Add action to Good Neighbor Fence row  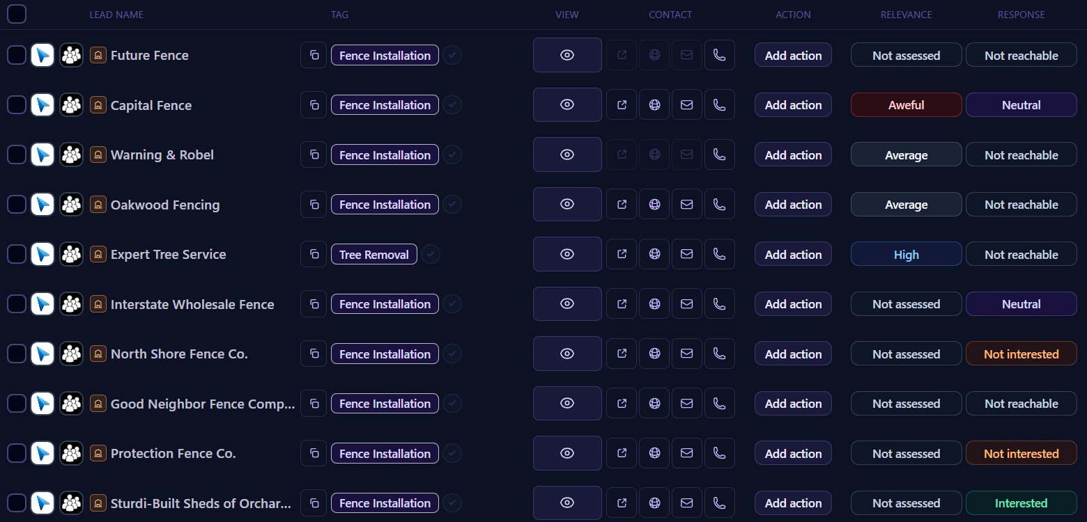[x=793, y=404]
